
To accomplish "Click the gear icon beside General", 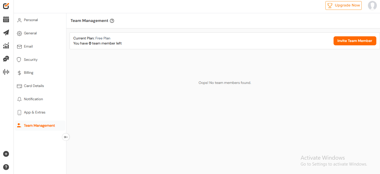I will (x=19, y=34).
